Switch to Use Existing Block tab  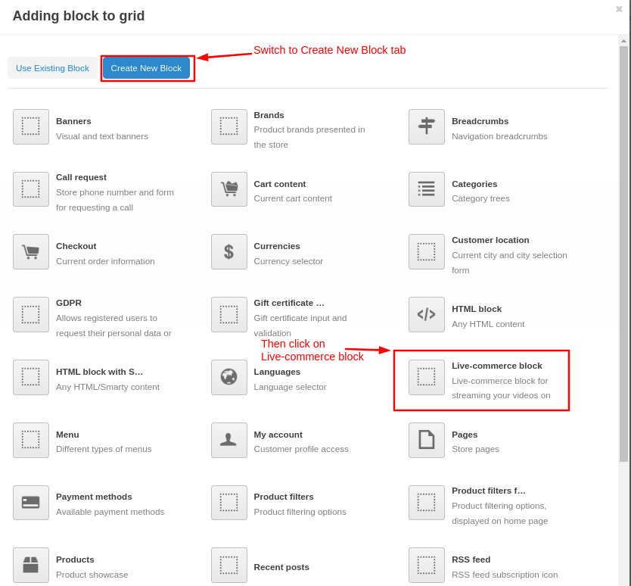point(52,68)
